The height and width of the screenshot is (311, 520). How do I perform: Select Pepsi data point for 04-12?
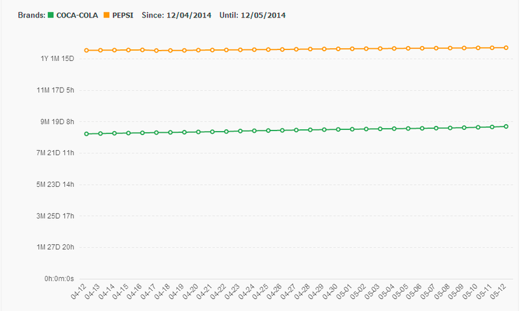(x=86, y=50)
